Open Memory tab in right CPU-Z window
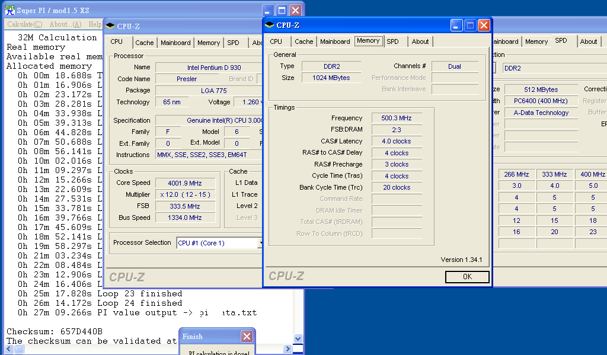The height and width of the screenshot is (355, 607). click(x=536, y=41)
